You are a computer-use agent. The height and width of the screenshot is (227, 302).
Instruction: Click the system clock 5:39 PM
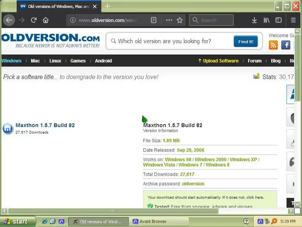[288, 221]
